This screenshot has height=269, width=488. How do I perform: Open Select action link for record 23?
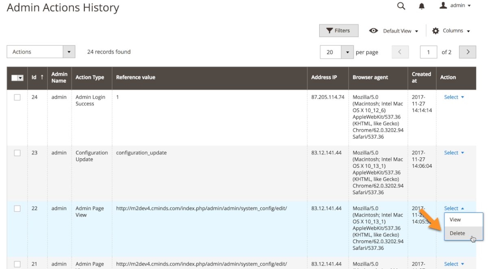coord(454,153)
